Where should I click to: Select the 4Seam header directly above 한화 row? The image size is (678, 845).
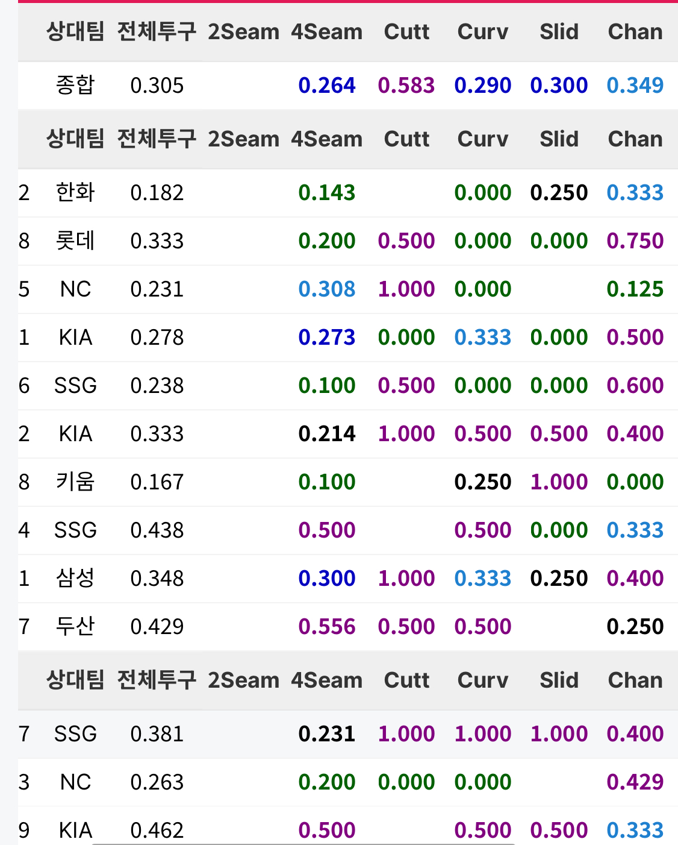(x=327, y=139)
